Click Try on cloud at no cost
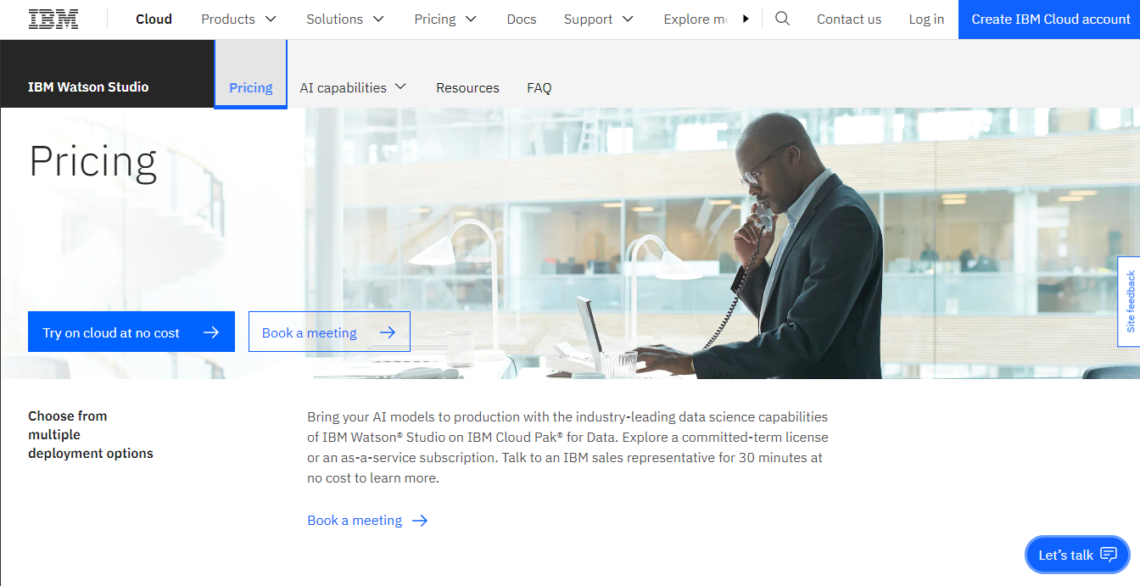The width and height of the screenshot is (1140, 586). point(131,332)
